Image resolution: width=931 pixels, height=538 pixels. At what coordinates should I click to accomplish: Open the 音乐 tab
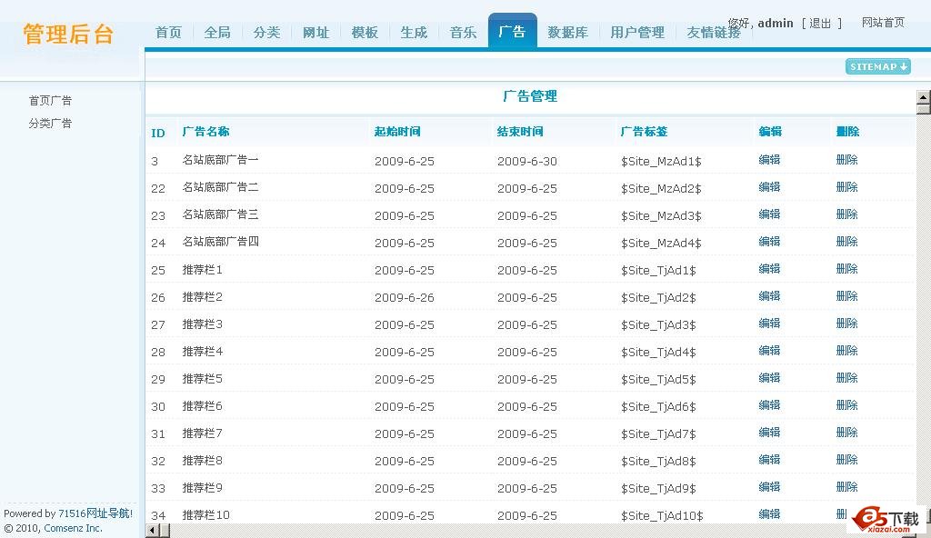tap(463, 32)
